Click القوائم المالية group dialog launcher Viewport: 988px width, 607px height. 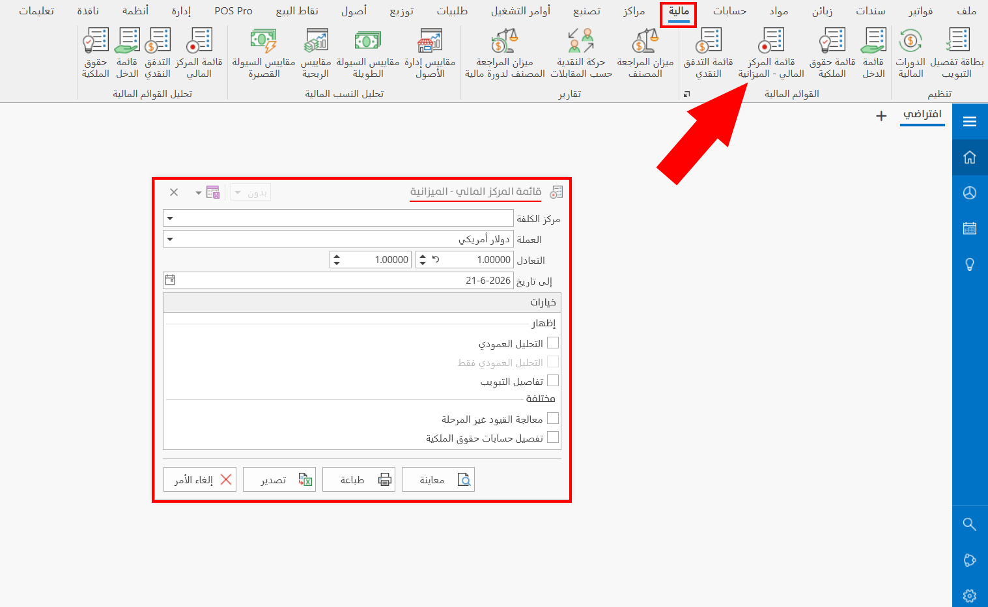coord(686,94)
